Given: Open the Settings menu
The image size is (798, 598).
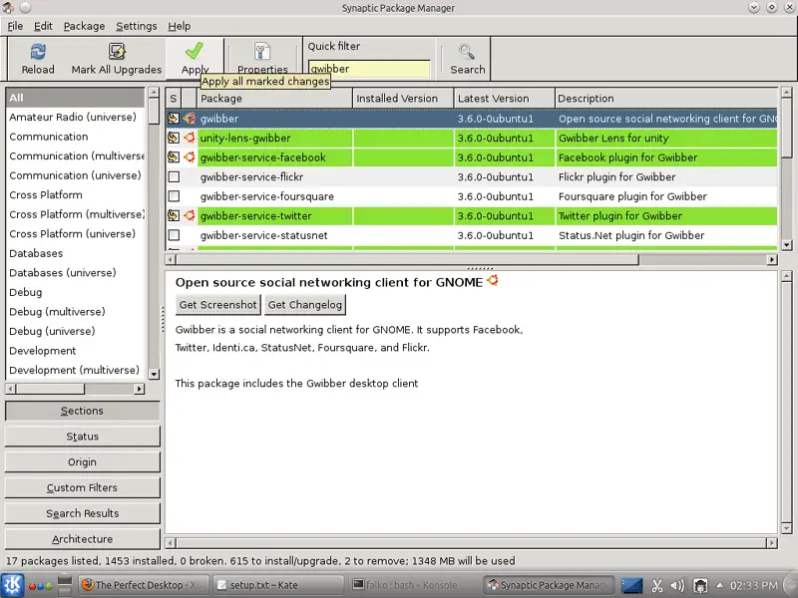Looking at the screenshot, I should click(x=137, y=26).
